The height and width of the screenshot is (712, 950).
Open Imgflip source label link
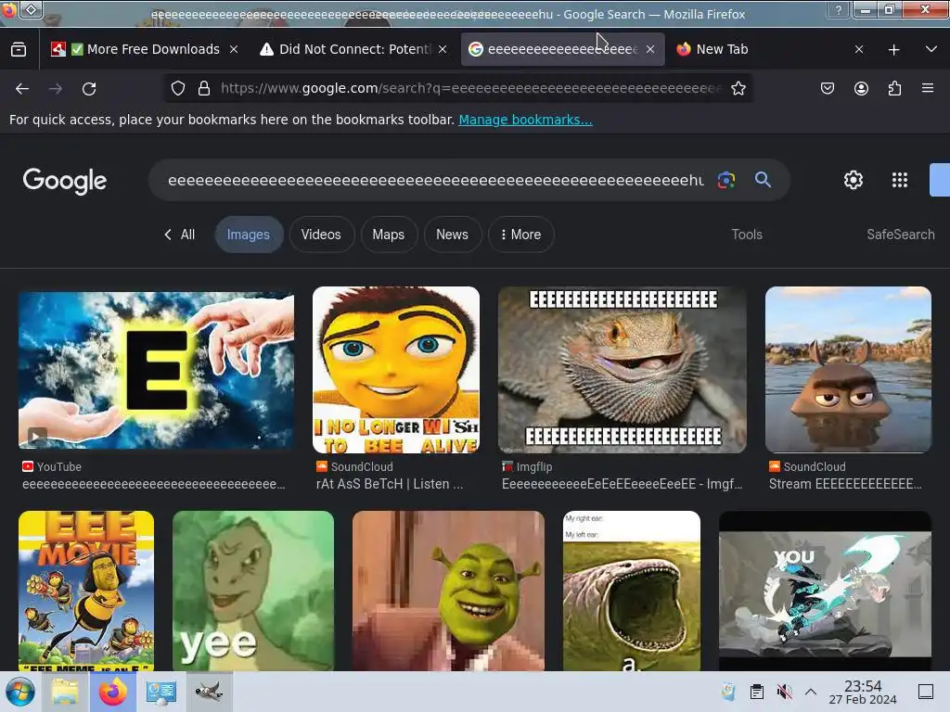[x=527, y=467]
